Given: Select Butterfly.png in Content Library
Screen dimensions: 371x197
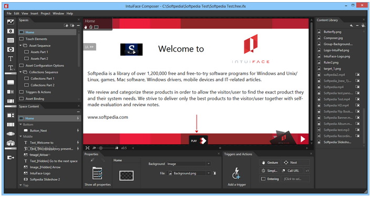Looking at the screenshot, I should (333, 32).
